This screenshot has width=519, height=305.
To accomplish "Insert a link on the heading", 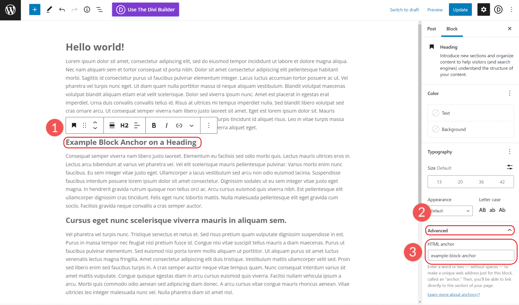I will pyautogui.click(x=179, y=125).
